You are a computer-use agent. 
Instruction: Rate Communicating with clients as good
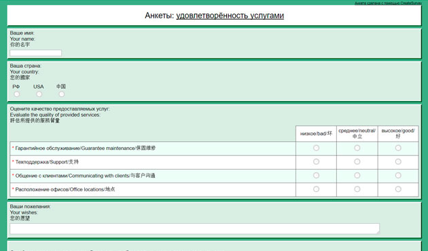(x=398, y=175)
